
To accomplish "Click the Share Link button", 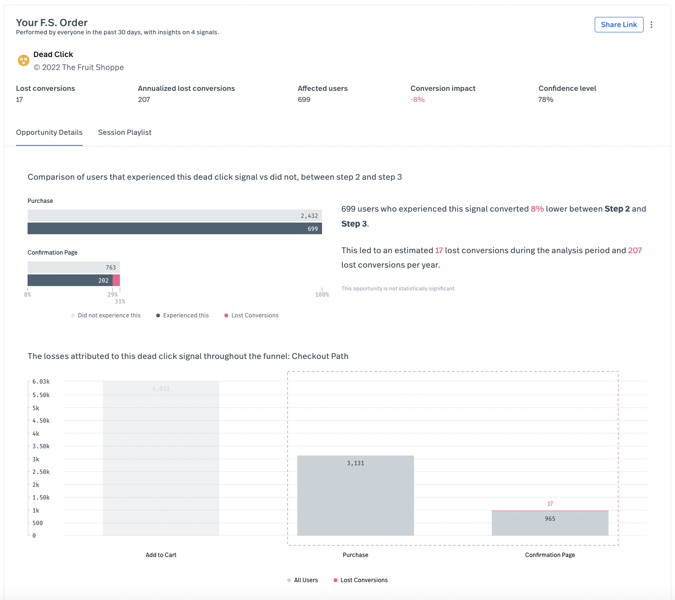I will click(619, 25).
